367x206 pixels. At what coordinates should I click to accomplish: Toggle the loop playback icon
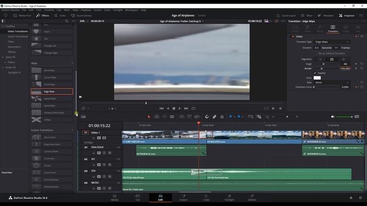193,108
